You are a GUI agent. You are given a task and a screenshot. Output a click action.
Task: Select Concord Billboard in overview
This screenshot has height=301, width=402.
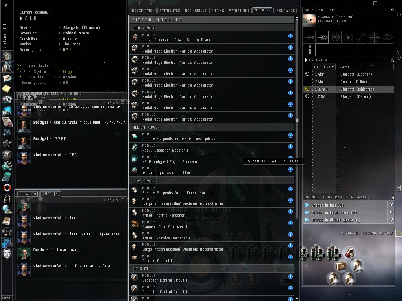(x=349, y=82)
